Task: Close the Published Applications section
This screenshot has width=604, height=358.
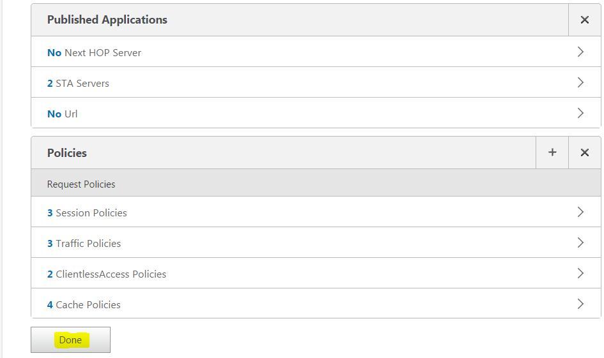Action: [584, 20]
